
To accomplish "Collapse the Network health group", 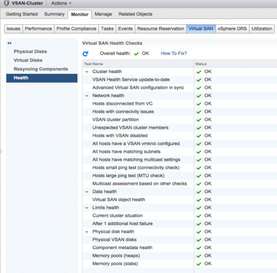I will 87,96.
